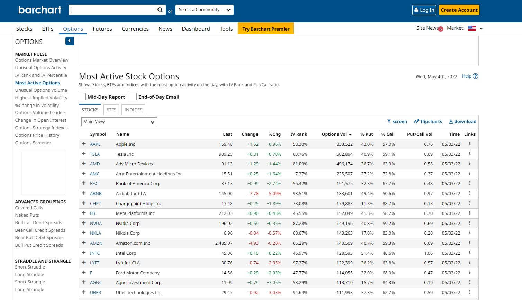This screenshot has height=300, width=522.
Task: Click the US flag market icon
Action: point(472,28)
